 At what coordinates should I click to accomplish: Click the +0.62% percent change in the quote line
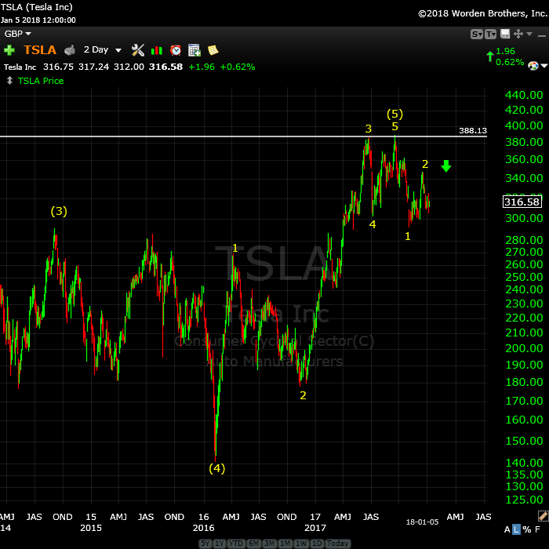[x=238, y=67]
